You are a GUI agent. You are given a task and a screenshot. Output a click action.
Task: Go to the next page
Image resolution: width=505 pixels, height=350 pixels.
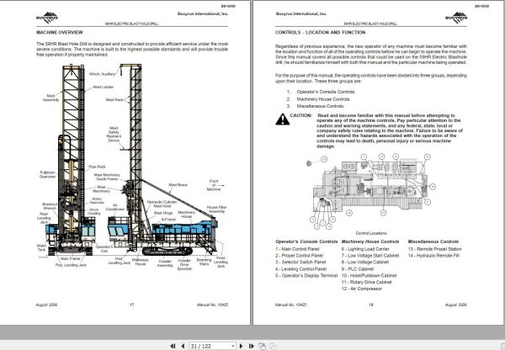click(x=242, y=346)
